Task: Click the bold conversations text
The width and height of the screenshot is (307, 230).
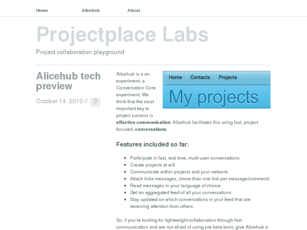Action: 151,129
